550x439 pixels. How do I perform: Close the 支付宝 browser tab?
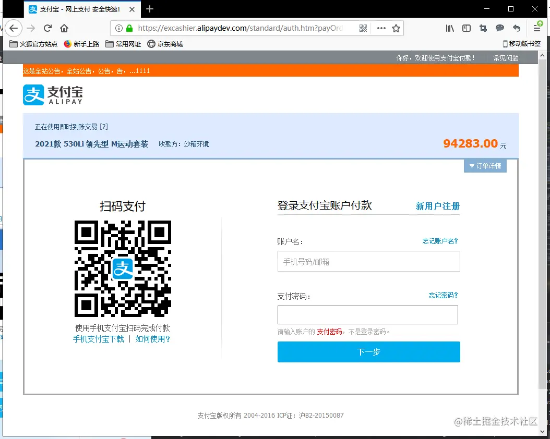tap(132, 9)
